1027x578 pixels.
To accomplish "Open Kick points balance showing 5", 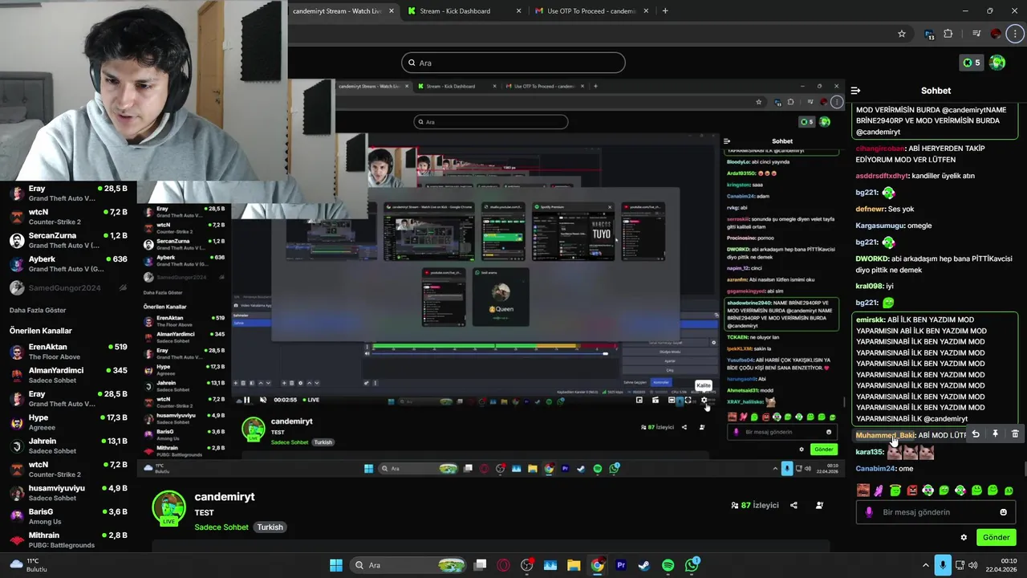I will point(971,63).
